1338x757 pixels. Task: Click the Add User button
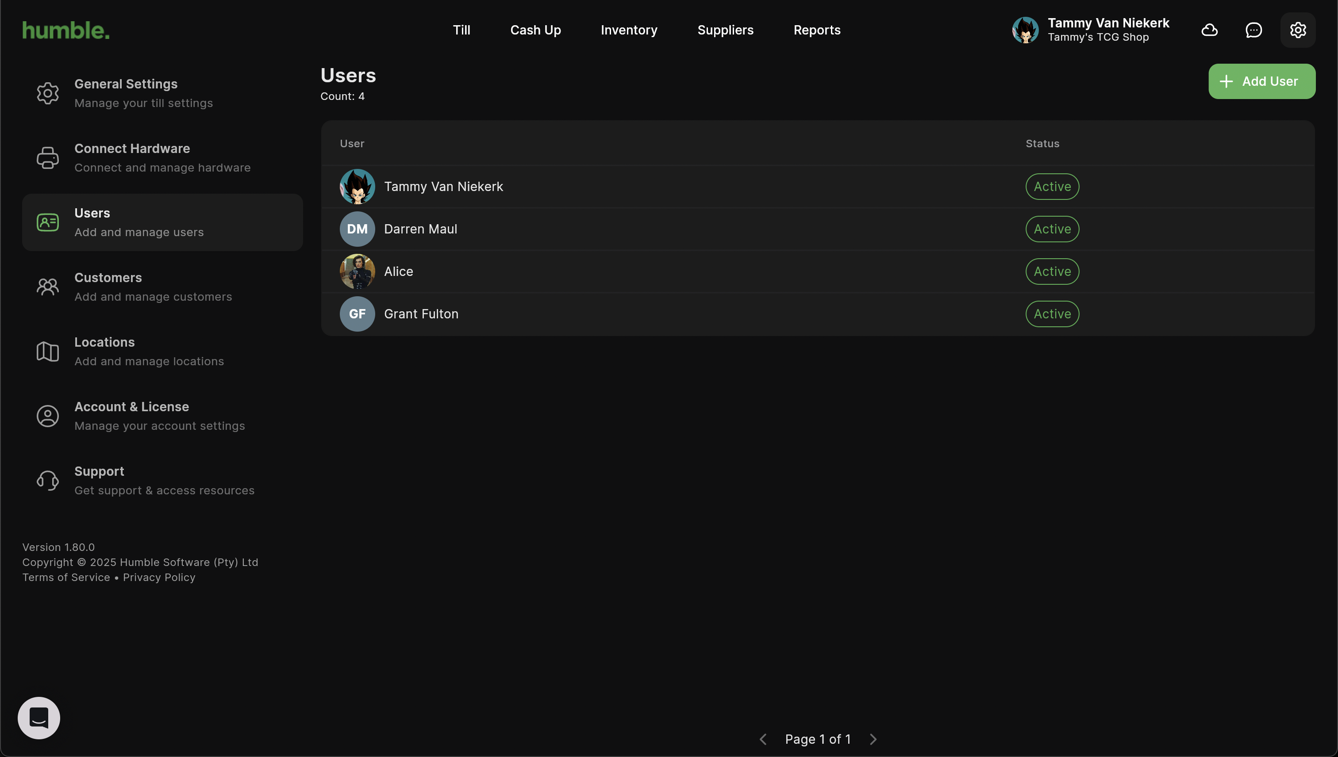[1261, 81]
